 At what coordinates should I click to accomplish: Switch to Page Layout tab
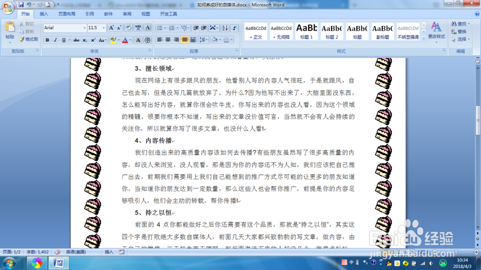coord(66,14)
